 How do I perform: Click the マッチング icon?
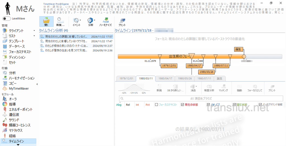[x=223, y=87]
